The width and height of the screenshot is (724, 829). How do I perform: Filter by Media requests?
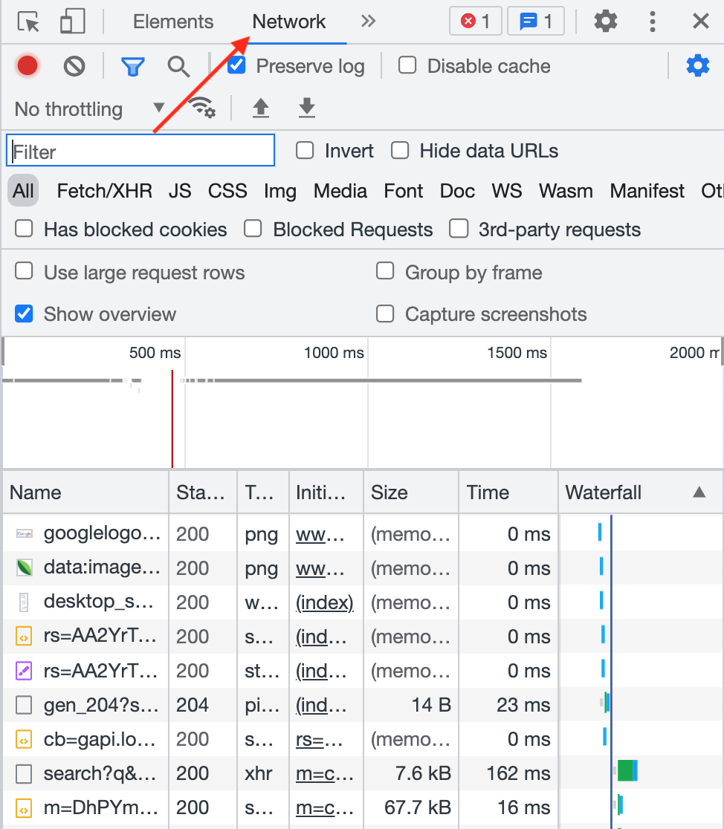click(340, 191)
